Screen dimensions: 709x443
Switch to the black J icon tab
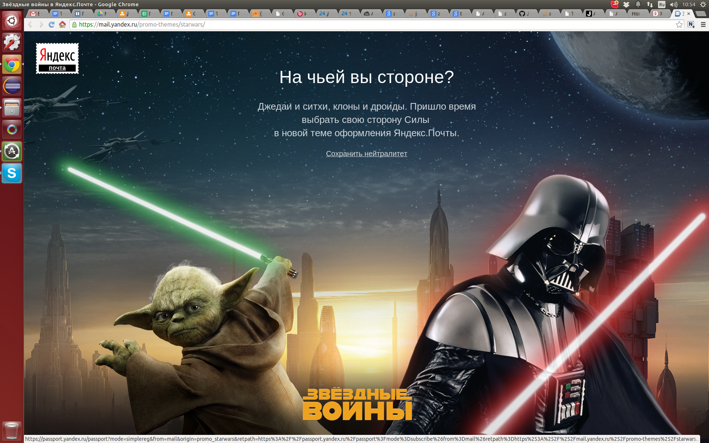[x=593, y=14]
